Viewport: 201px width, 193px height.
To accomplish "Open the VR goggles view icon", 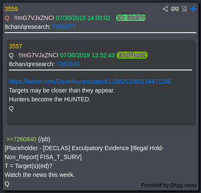I will (x=175, y=9).
